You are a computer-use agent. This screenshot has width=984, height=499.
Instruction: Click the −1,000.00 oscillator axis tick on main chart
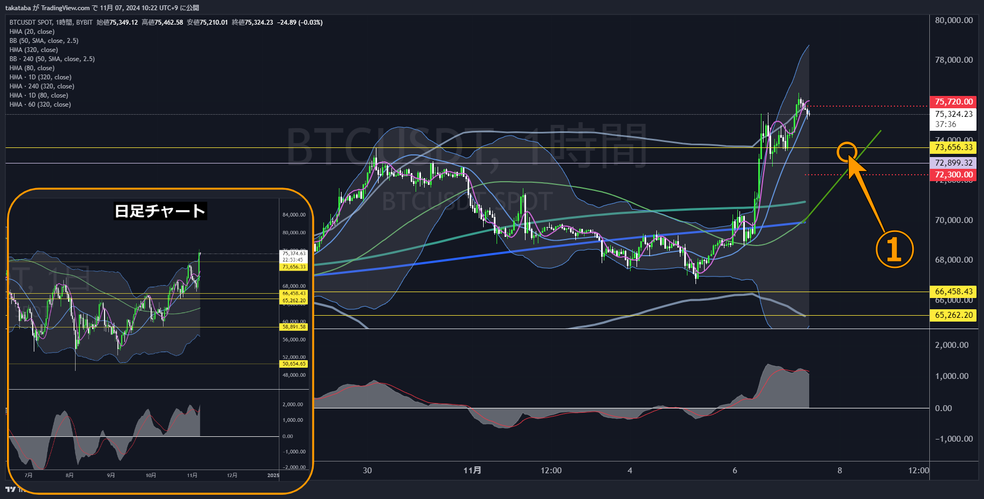[x=953, y=439]
